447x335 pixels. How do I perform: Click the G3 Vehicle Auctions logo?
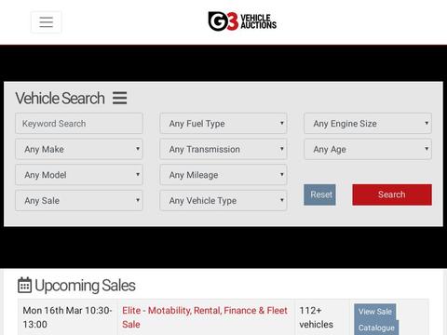coord(242,21)
